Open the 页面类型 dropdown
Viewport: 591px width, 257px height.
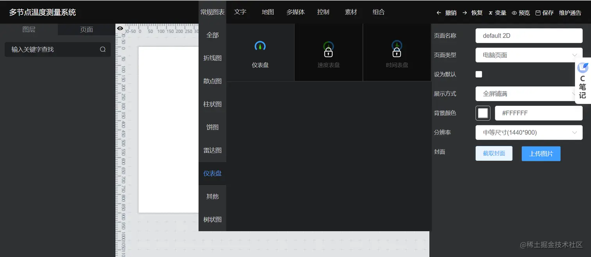coord(529,55)
